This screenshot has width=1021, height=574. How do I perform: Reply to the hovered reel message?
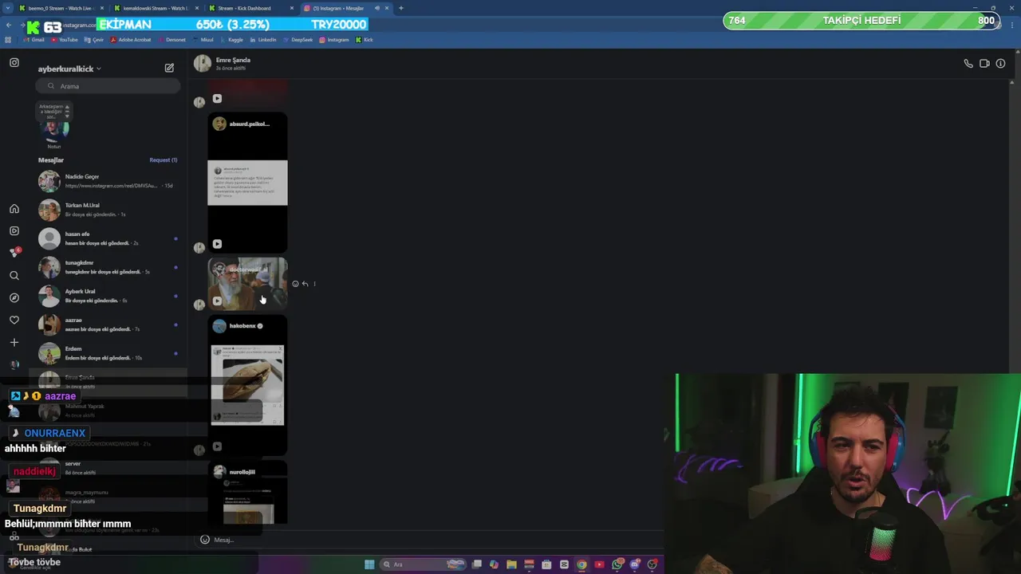click(305, 284)
